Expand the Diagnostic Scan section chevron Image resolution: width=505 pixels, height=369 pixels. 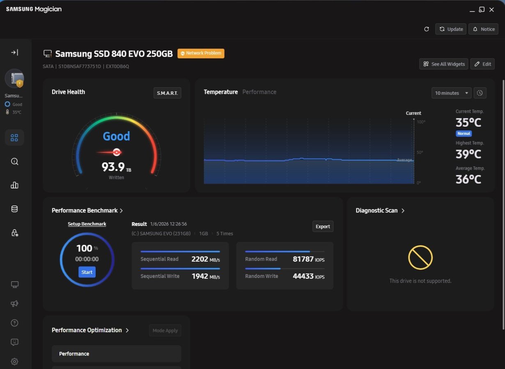(x=403, y=211)
